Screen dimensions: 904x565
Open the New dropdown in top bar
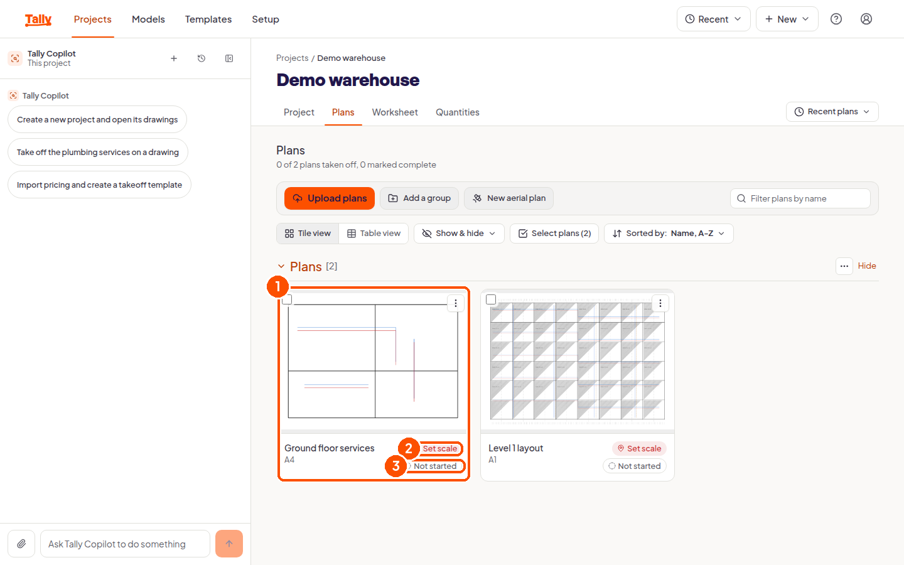coord(787,19)
